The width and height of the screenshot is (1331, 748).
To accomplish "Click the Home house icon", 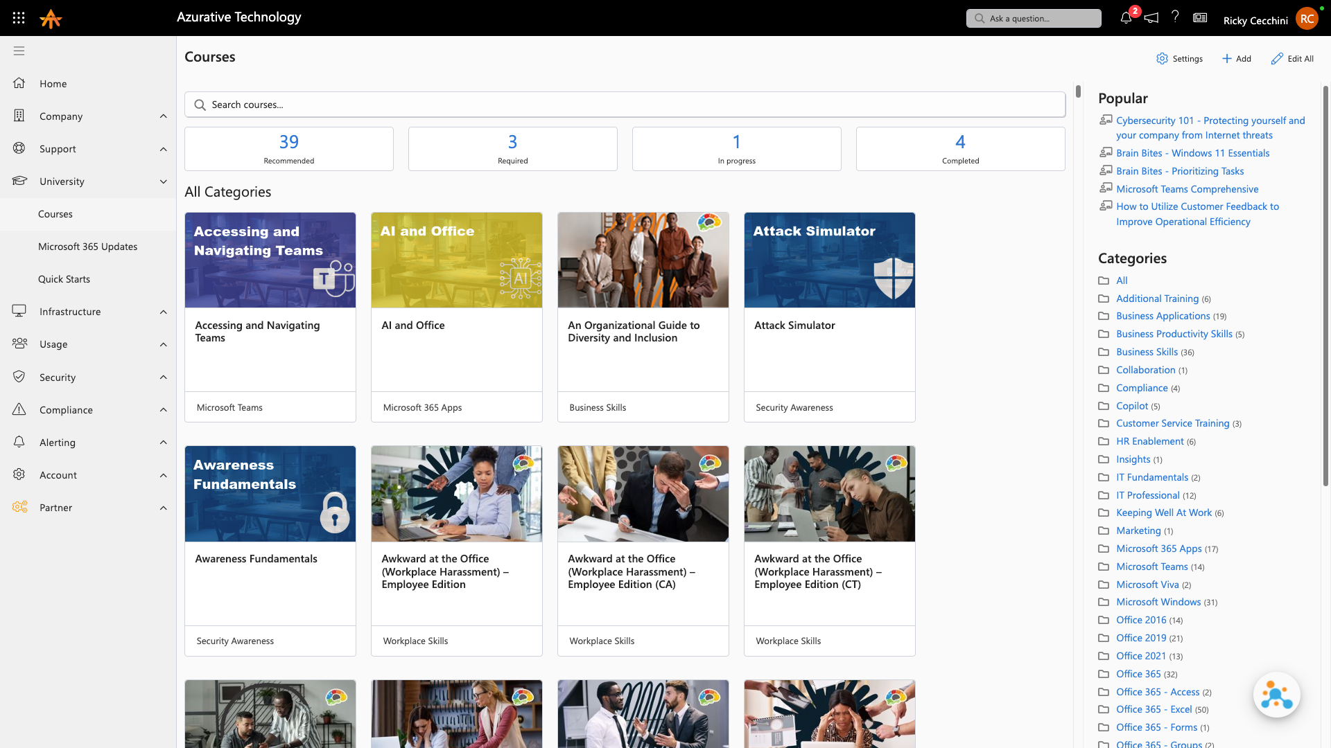I will (x=19, y=83).
